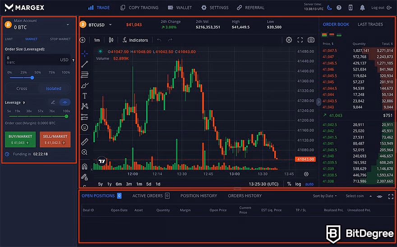Viewport: 397px width, 247px height.
Task: Toggle the magnet snap mode
Action: (x=84, y=167)
